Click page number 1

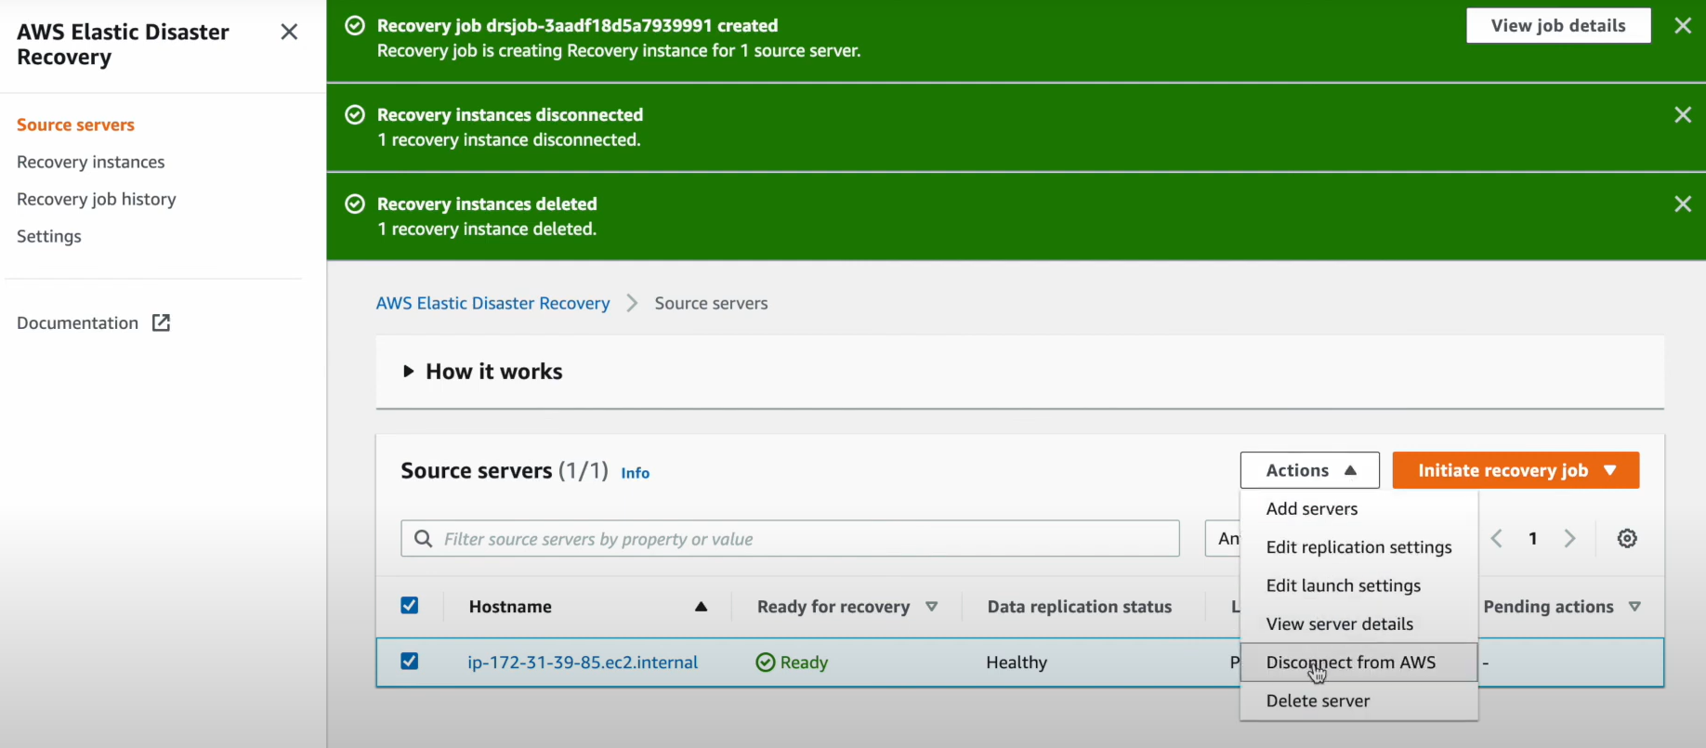1533,538
